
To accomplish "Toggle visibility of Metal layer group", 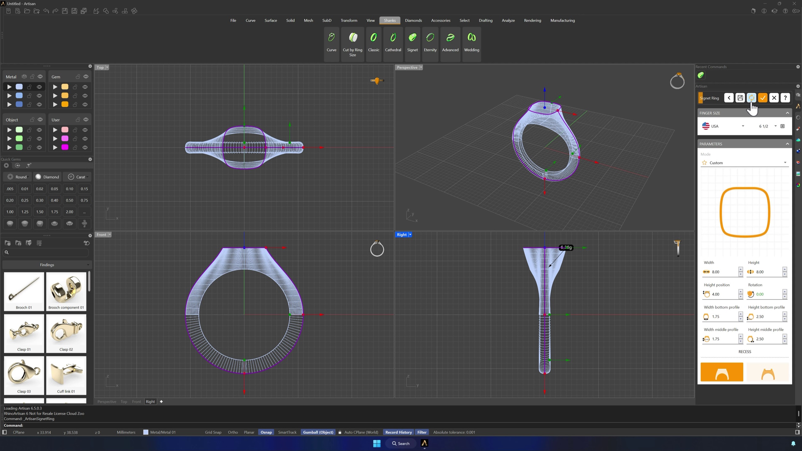I will point(40,77).
